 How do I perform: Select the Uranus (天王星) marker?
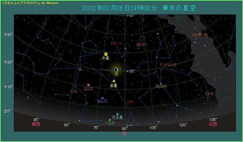(117, 114)
